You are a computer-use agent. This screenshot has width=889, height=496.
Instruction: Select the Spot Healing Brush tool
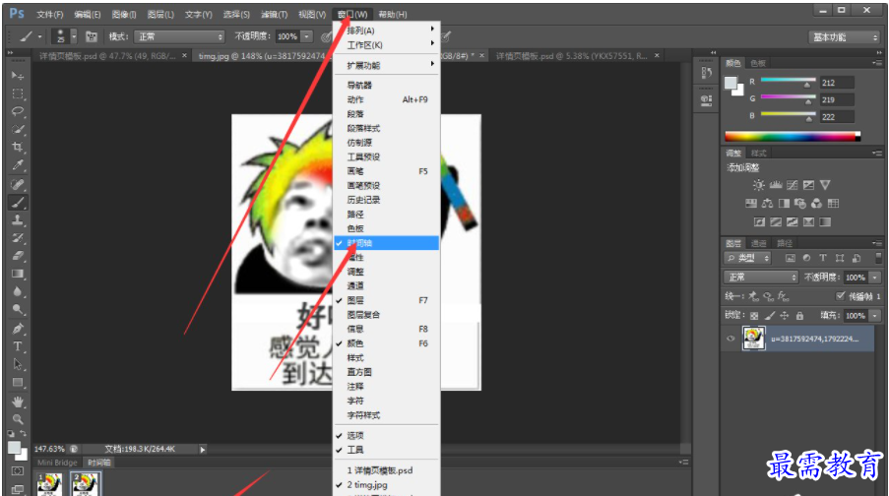click(x=18, y=184)
